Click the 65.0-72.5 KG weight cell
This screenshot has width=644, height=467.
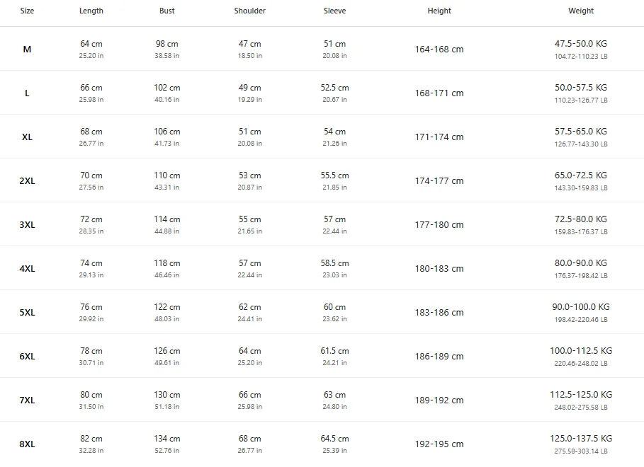[x=581, y=175]
